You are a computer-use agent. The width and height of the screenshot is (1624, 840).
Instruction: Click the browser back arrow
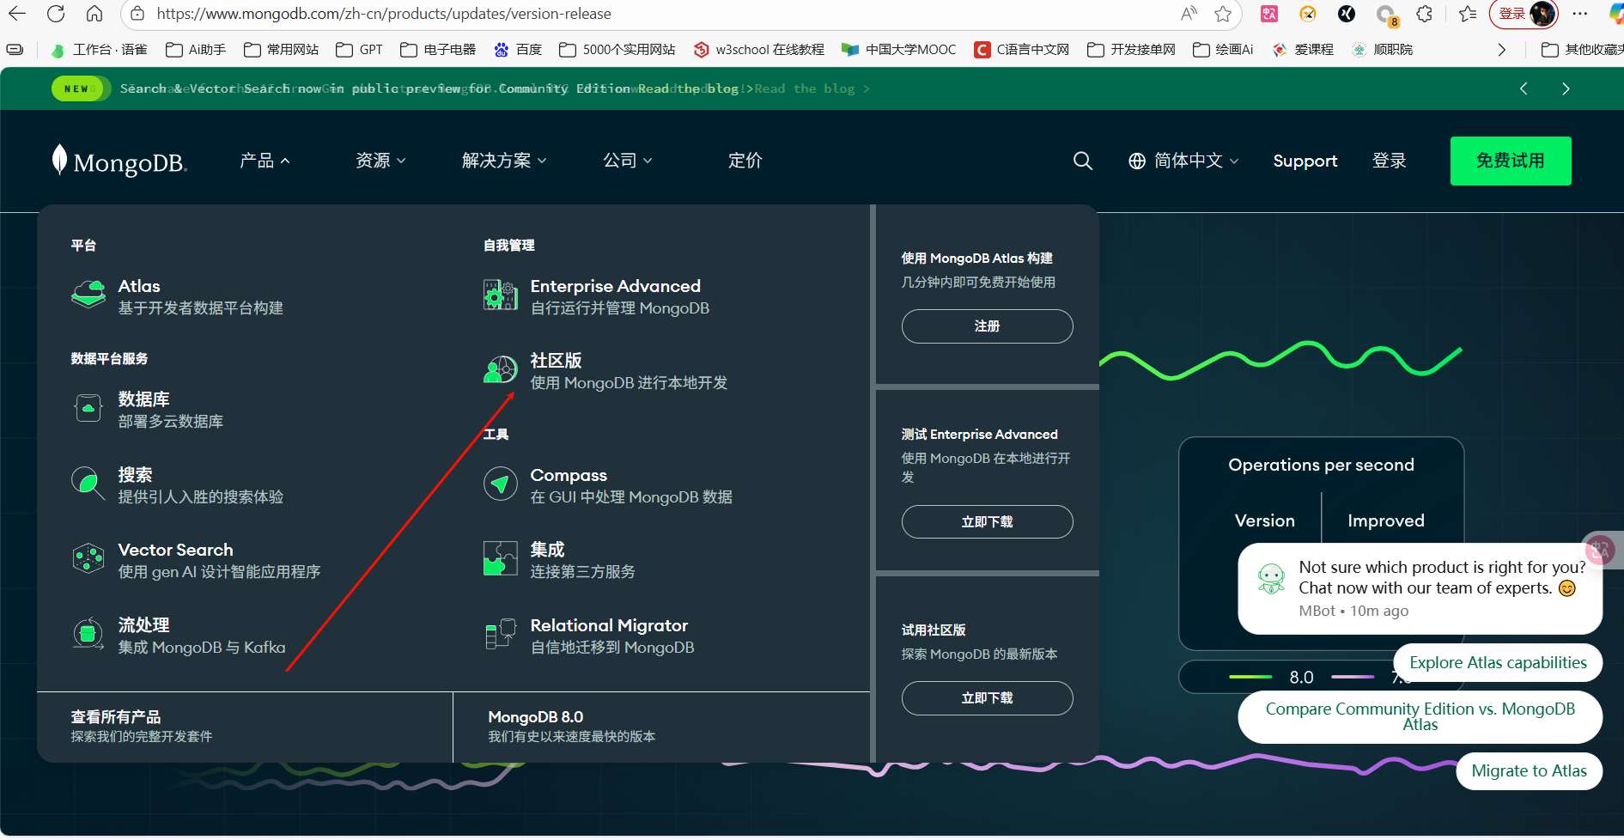(17, 14)
